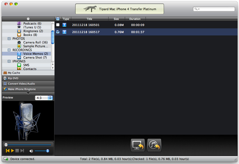Viewport: 239px width, 164px height.
Task: Click the search magnifier icon
Action: click(x=197, y=9)
